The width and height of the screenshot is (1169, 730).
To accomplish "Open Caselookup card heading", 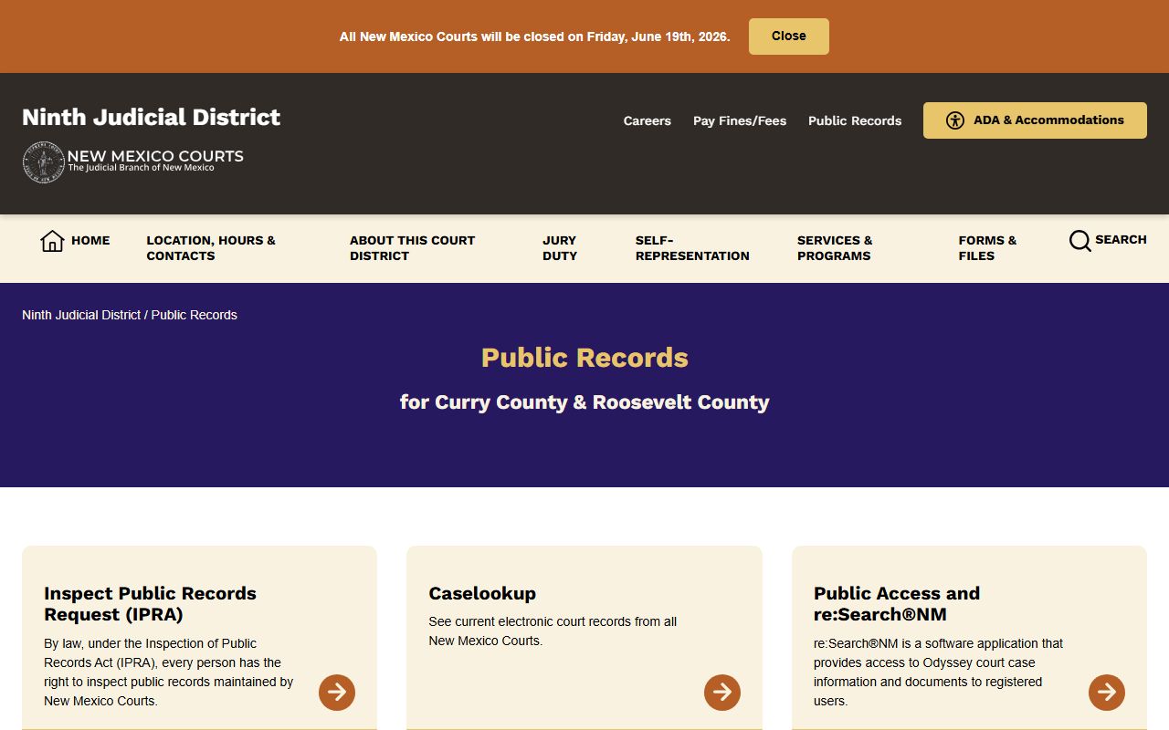I will pos(482,593).
